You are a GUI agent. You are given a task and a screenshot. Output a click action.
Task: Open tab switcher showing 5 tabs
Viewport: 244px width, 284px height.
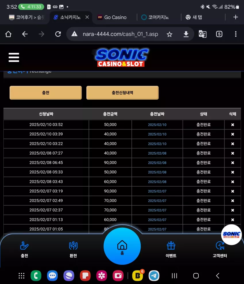click(219, 34)
